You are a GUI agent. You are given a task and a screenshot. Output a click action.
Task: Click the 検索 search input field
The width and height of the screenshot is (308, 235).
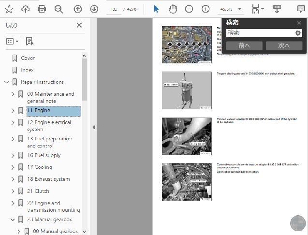[260, 33]
